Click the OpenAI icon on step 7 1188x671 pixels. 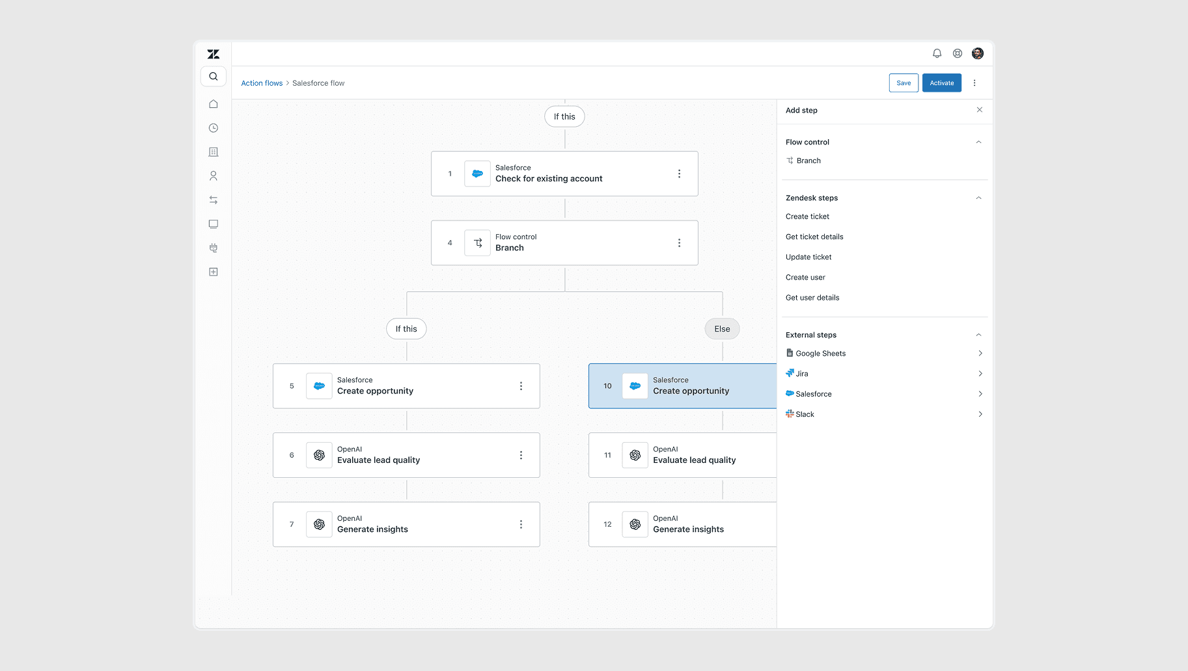tap(319, 525)
